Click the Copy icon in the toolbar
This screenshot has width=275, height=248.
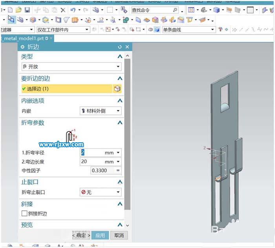click(46, 10)
